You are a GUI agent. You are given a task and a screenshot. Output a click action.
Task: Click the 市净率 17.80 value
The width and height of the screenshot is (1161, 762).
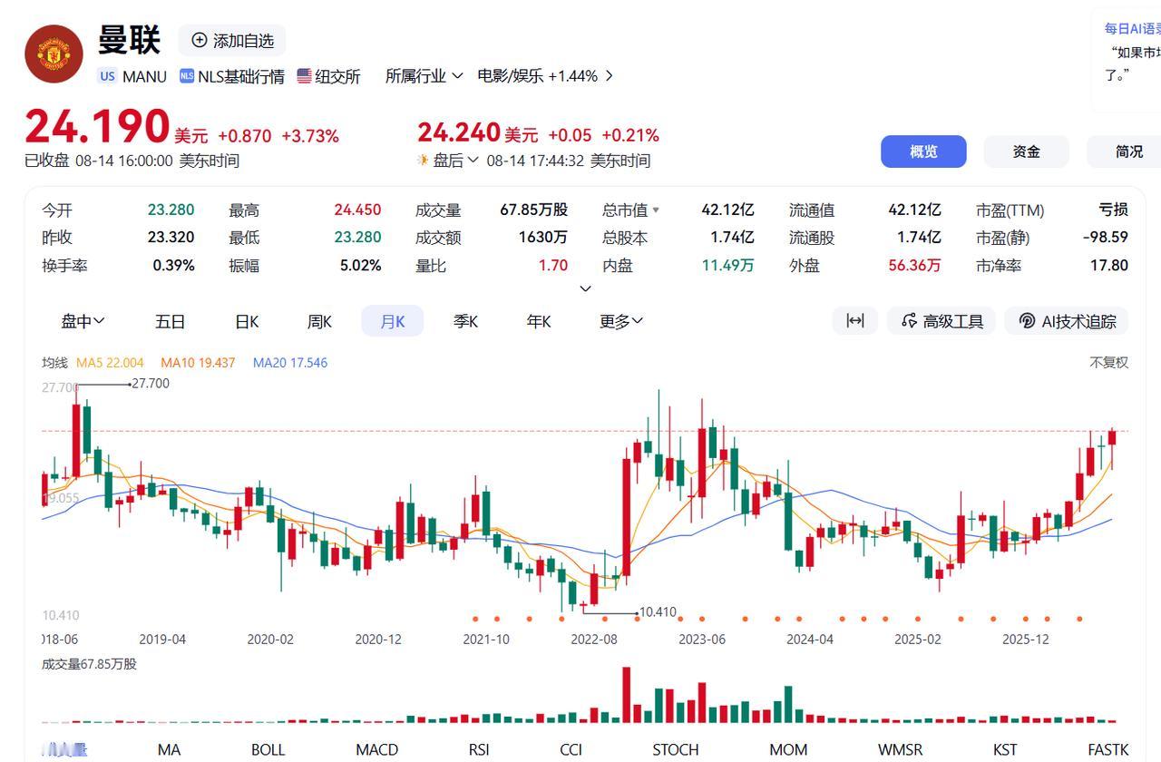point(1109,266)
